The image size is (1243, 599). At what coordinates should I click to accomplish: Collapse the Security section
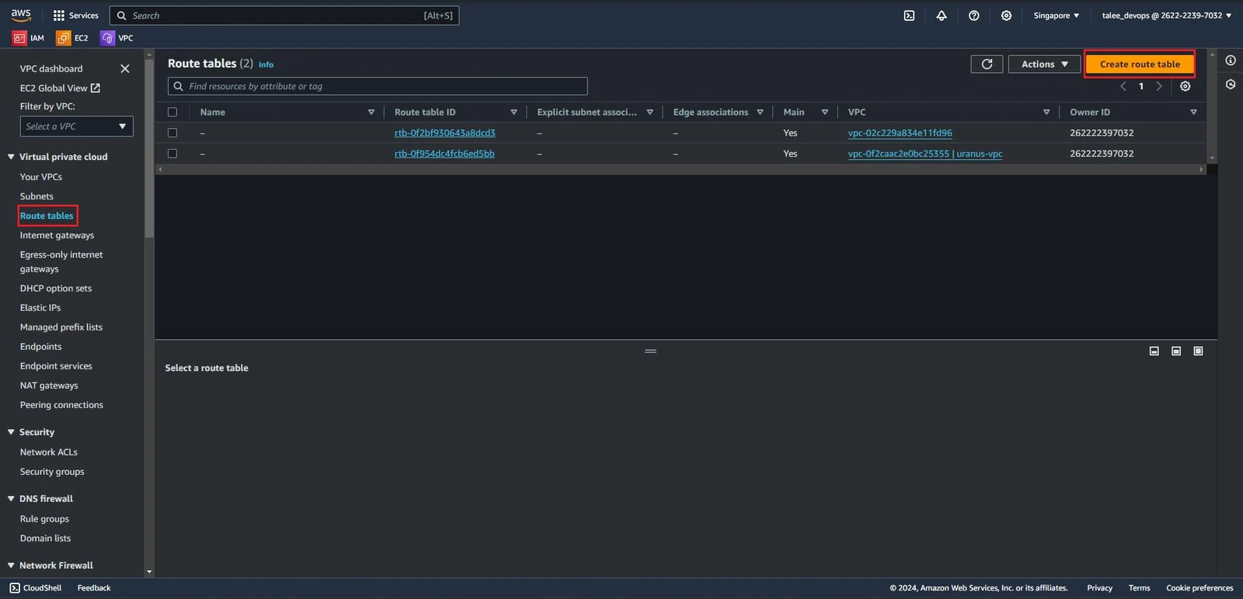point(11,432)
